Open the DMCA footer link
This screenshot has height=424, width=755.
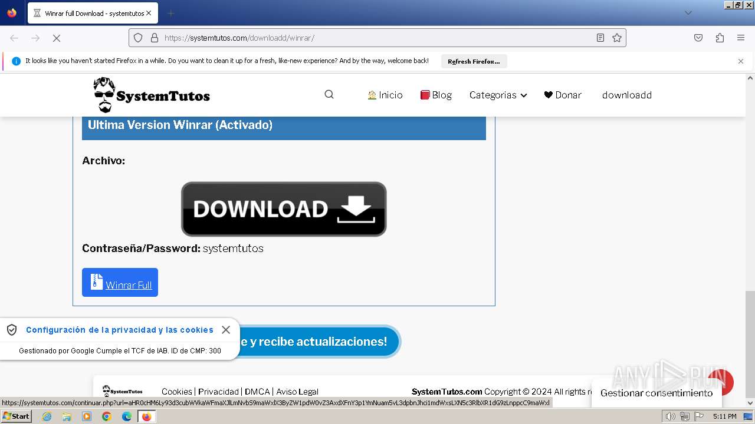257,392
